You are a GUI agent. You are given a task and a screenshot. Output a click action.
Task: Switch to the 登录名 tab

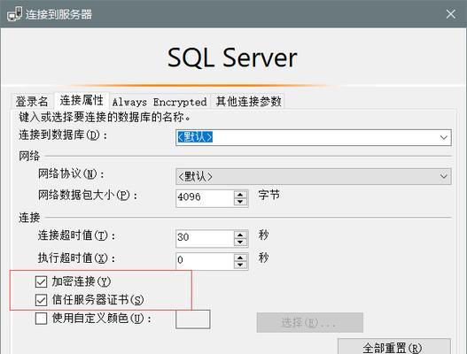coord(32,102)
